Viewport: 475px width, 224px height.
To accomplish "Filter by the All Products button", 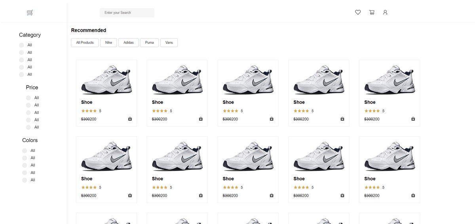I will tap(85, 43).
